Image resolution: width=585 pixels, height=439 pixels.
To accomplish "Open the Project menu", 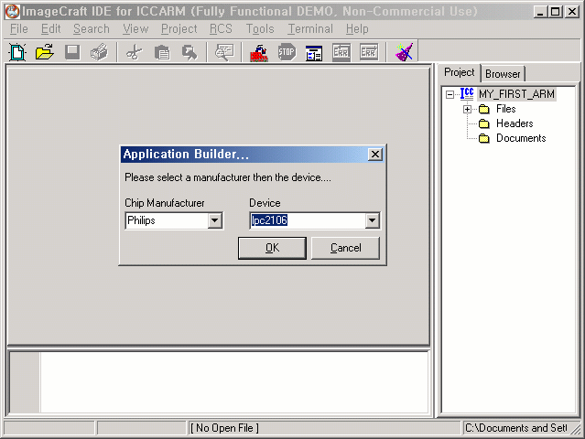I will point(179,28).
